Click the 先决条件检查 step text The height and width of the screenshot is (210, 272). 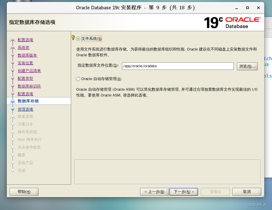[29, 147]
